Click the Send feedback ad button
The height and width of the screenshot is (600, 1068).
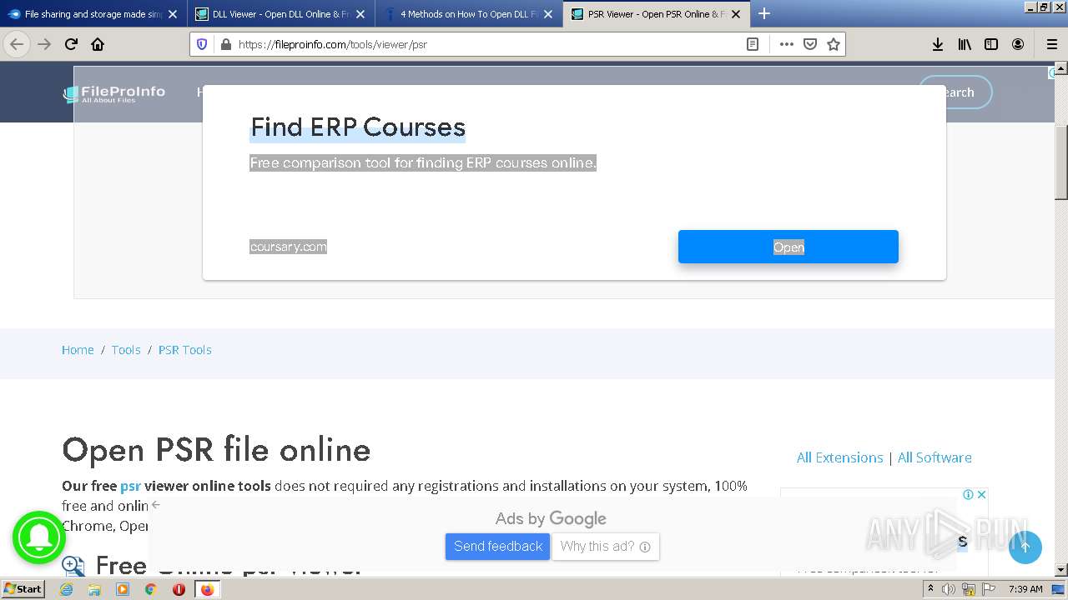coord(497,547)
